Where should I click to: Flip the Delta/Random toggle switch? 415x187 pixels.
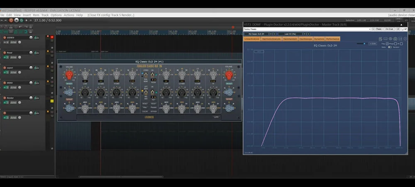[x=389, y=47]
